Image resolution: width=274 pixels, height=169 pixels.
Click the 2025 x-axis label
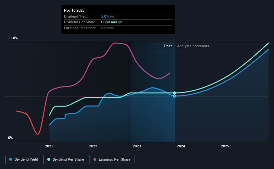(225, 146)
